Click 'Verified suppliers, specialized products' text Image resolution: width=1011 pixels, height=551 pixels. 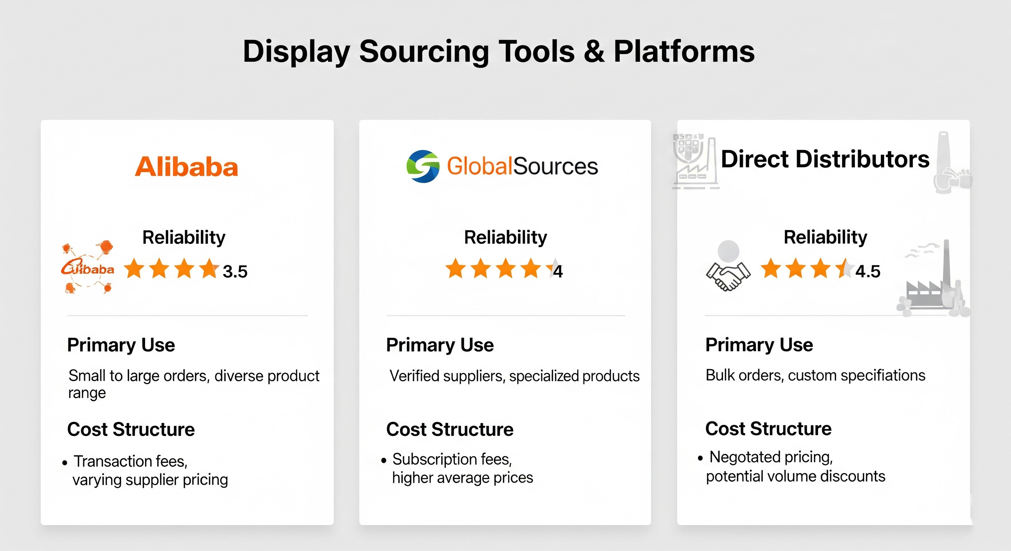pyautogui.click(x=514, y=376)
